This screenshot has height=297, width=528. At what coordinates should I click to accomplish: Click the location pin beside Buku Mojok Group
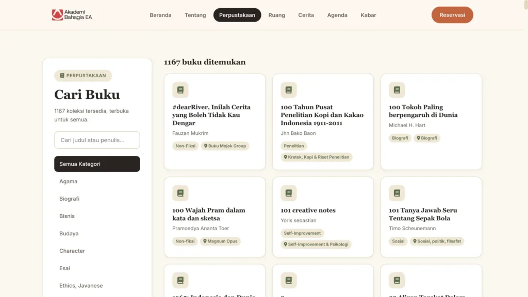point(206,146)
